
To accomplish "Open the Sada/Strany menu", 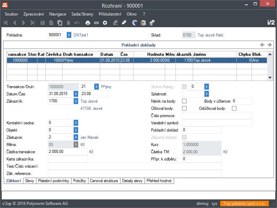I will tap(82, 14).
